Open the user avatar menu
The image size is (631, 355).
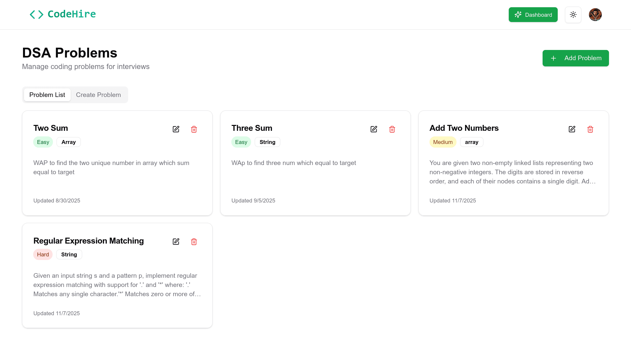(595, 15)
